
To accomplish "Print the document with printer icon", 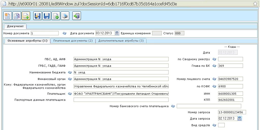I will (65, 16).
